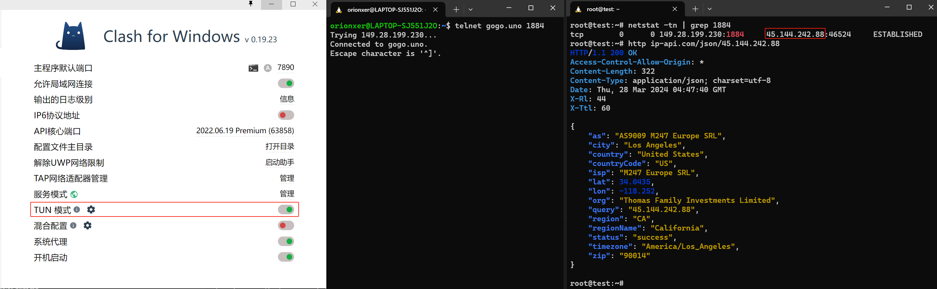
Task: Open 混合配置 settings gear
Action: (x=87, y=225)
